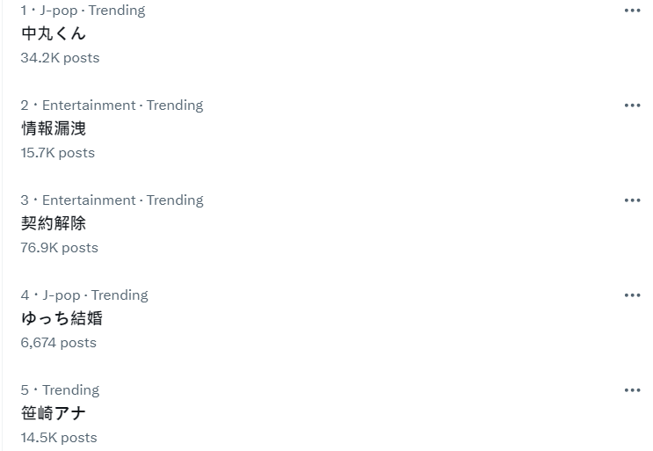Viewport: 653px width, 451px height.
Task: Click "2 · Entertainment · Trending" label
Action: [112, 105]
